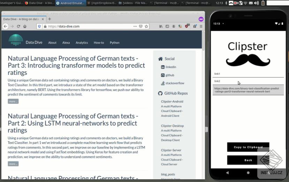Click the Data Dive site title

[x=34, y=42]
